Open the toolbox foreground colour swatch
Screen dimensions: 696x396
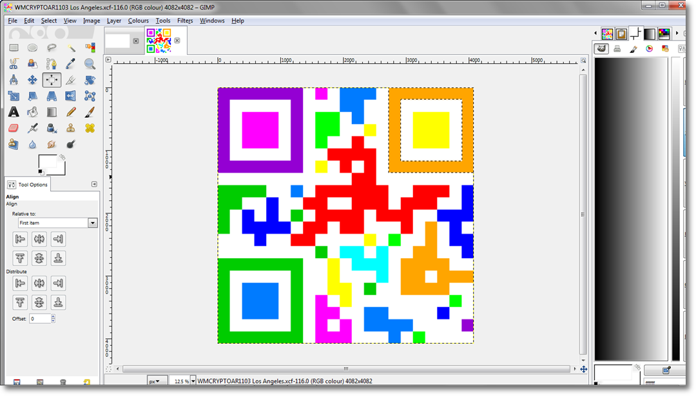(47, 162)
